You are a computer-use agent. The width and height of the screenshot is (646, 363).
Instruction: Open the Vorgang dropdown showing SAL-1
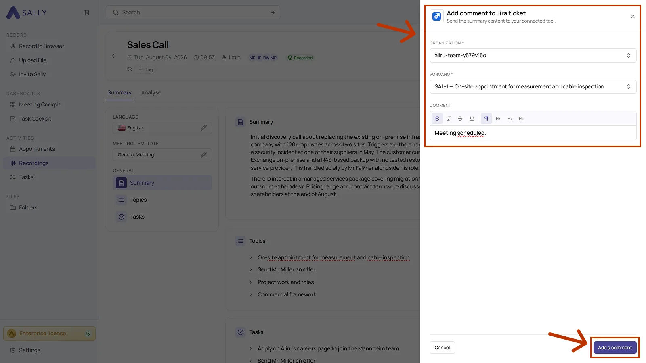coord(533,87)
